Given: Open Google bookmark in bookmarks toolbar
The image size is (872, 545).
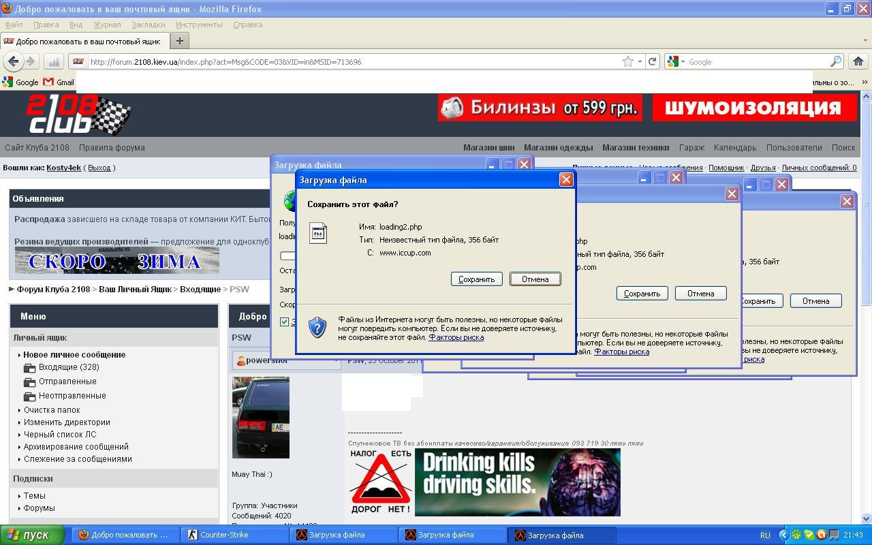Looking at the screenshot, I should pos(20,82).
